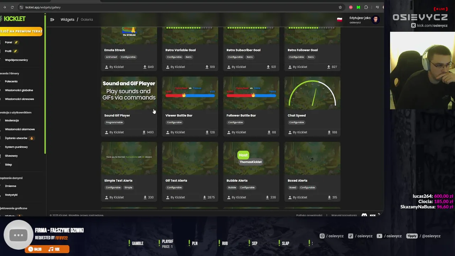Click the Kick icon in the footer
Image resolution: width=455 pixels, height=256 pixels.
[372, 215]
